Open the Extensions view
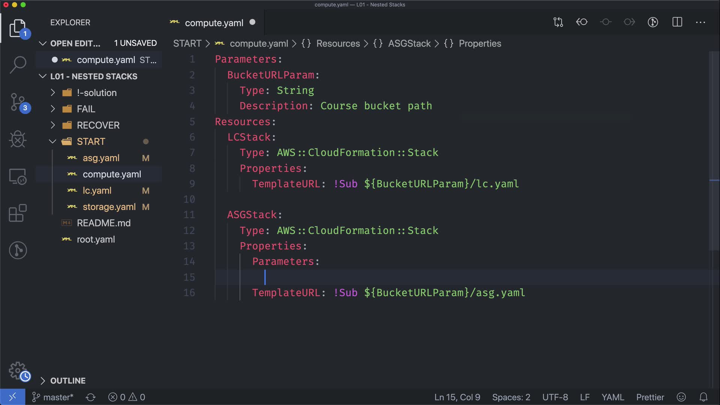Viewport: 720px width, 405px height. tap(18, 213)
